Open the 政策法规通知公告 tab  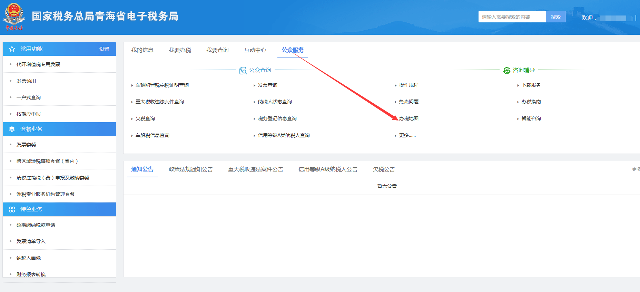(x=191, y=169)
